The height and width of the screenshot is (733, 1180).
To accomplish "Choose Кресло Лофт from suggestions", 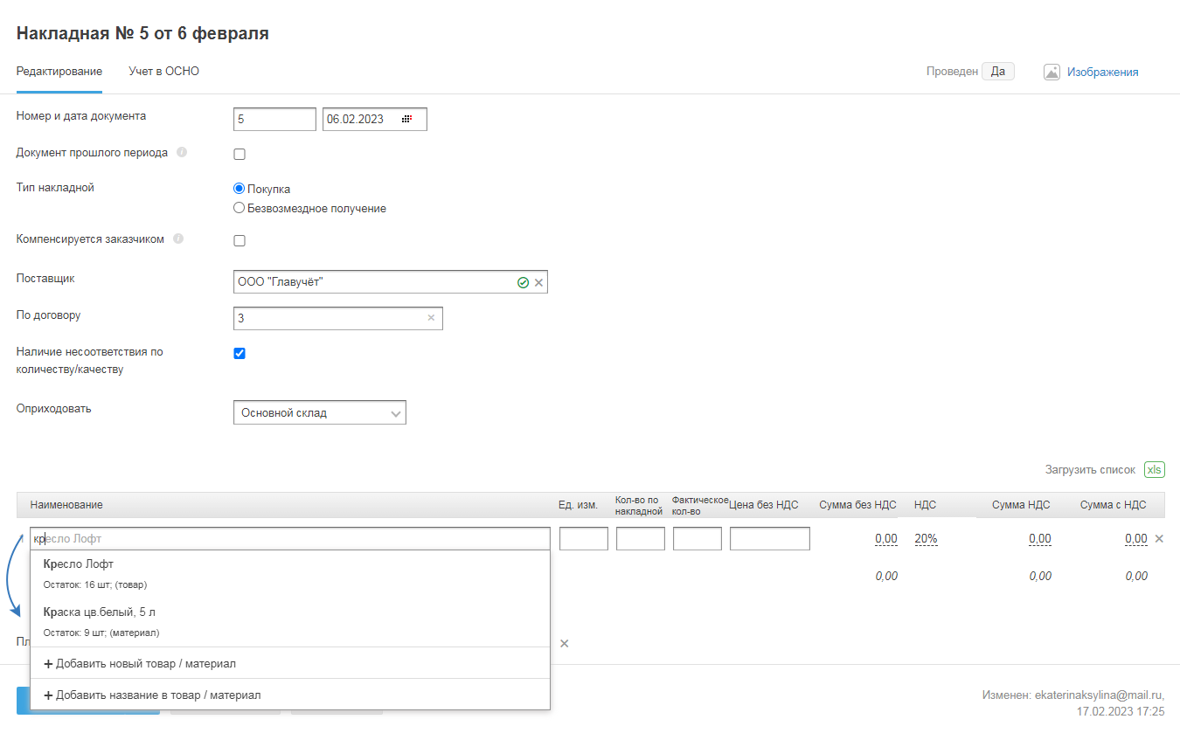I will 79,564.
